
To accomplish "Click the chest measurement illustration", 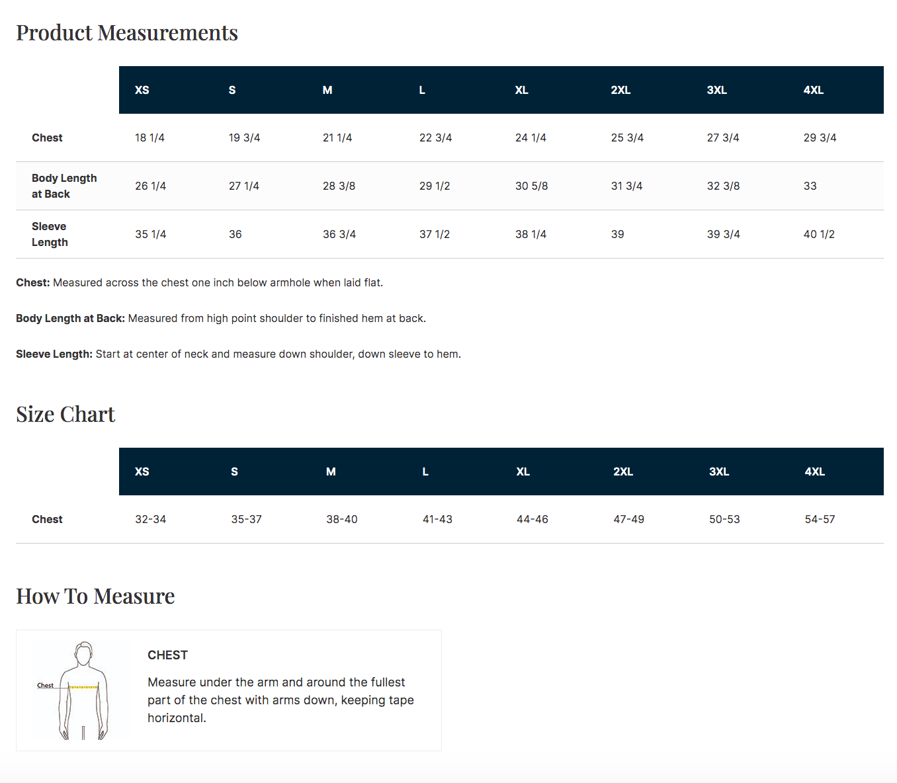I will [x=74, y=690].
